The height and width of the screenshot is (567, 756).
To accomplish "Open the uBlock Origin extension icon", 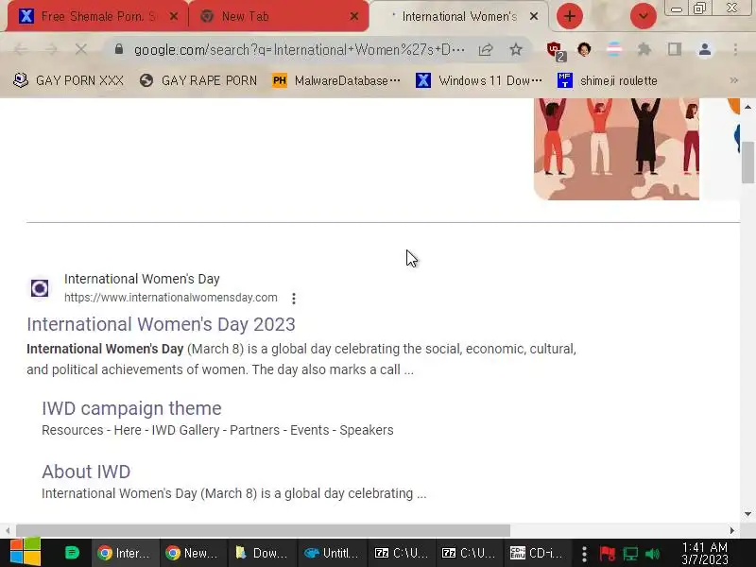I will (x=556, y=51).
